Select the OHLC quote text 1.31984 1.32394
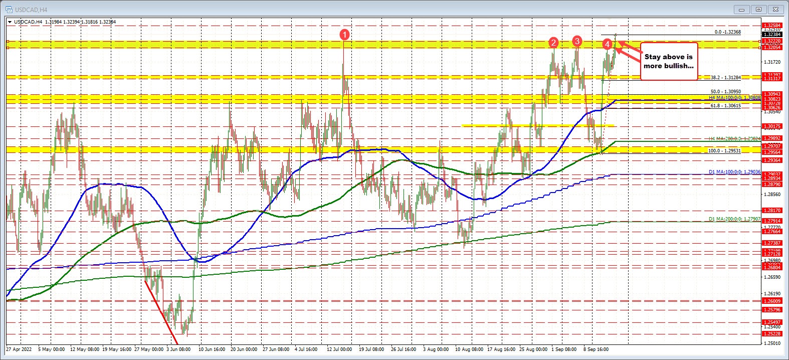Image resolution: width=789 pixels, height=360 pixels. pyautogui.click(x=62, y=22)
